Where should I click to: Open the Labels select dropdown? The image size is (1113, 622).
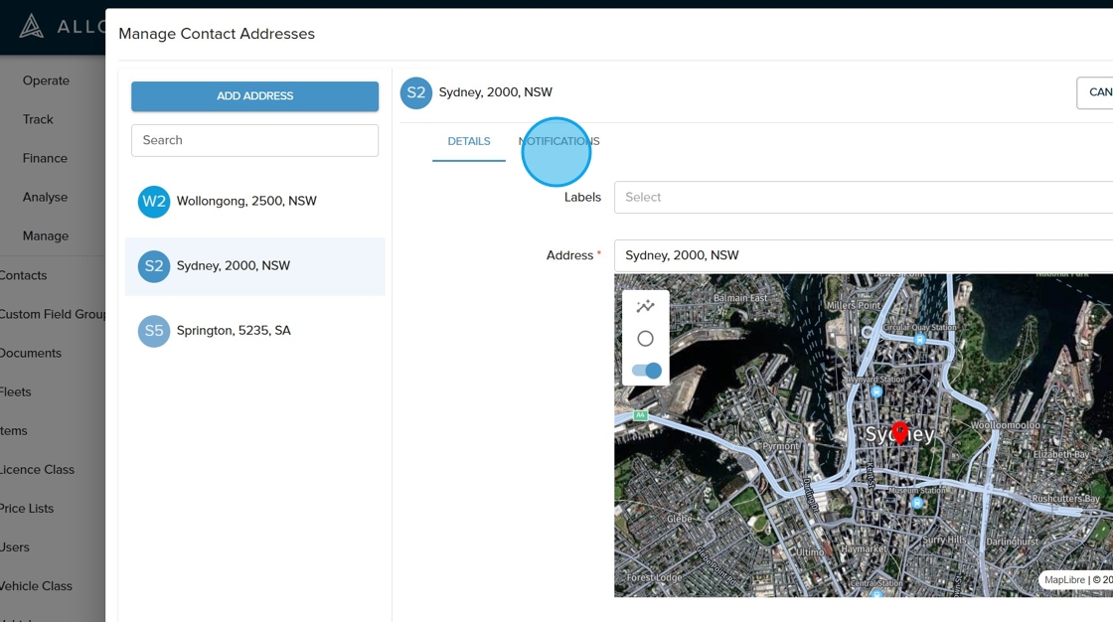[x=863, y=198]
